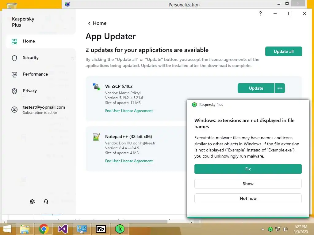Open network tray icon
Screen dimensions: 314x235
(278, 229)
